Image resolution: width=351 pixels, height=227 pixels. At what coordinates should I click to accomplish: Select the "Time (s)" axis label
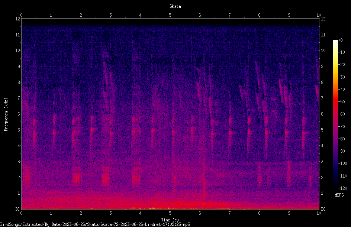(x=170, y=220)
